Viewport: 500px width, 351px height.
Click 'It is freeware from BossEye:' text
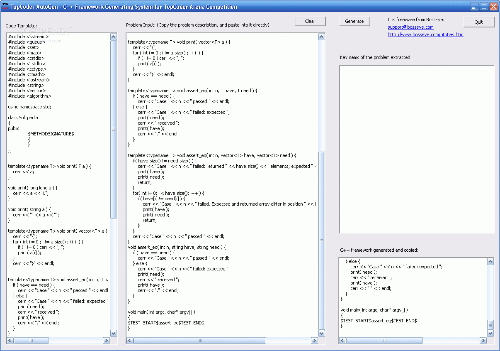[x=416, y=20]
